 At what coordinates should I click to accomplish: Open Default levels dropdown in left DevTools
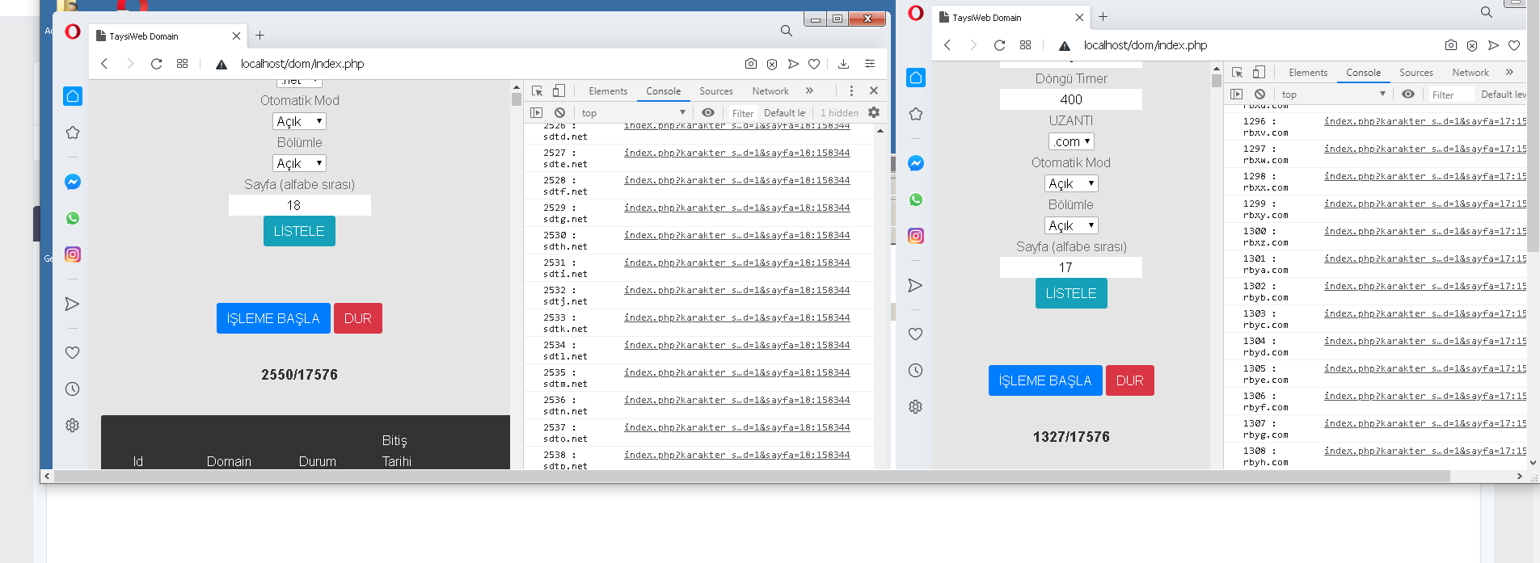[x=785, y=113]
